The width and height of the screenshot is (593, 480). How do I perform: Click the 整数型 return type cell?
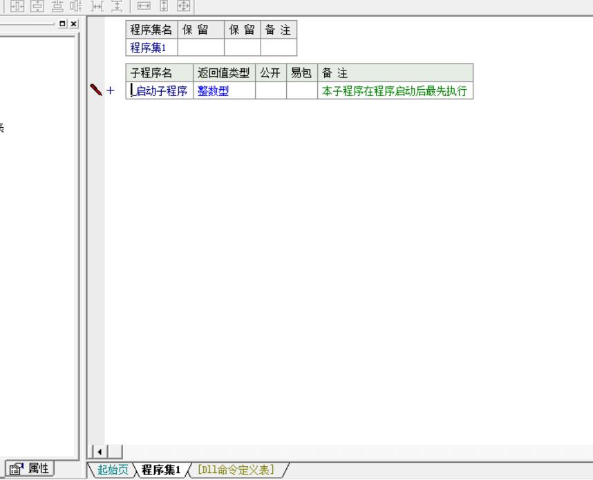pos(224,90)
